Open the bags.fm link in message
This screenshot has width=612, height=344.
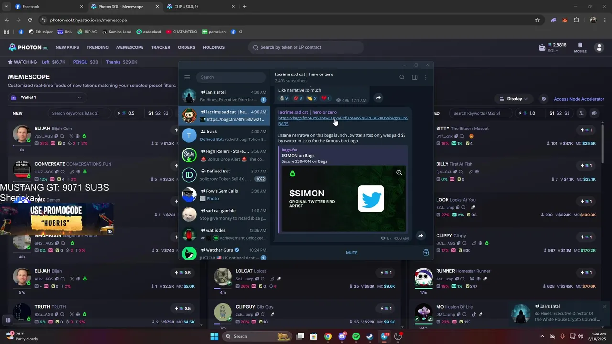coord(343,120)
